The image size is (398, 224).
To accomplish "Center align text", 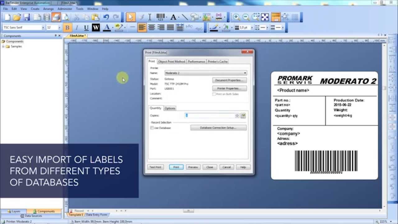I will point(151,27).
